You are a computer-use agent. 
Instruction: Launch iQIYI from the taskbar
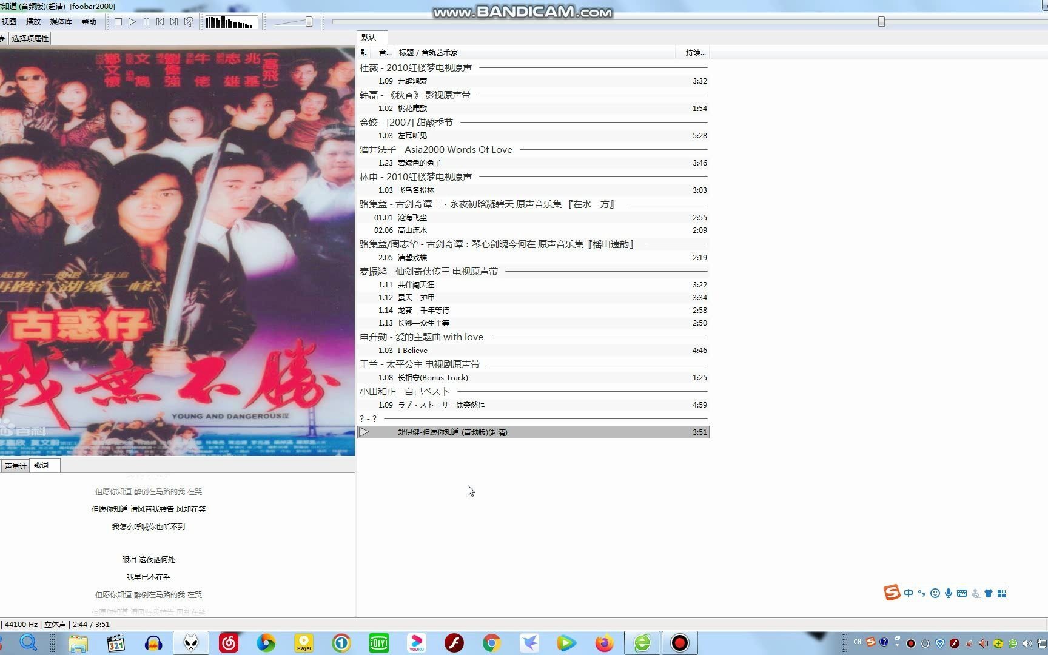pos(379,643)
